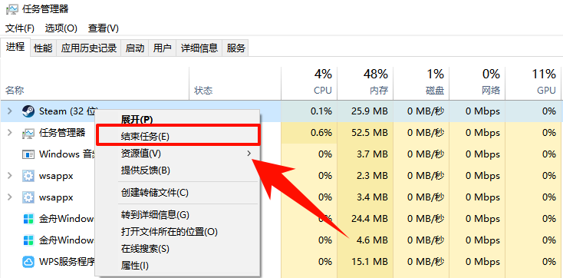The image size is (563, 278).
Task: Switch to the 服务 tab
Action: [x=235, y=48]
